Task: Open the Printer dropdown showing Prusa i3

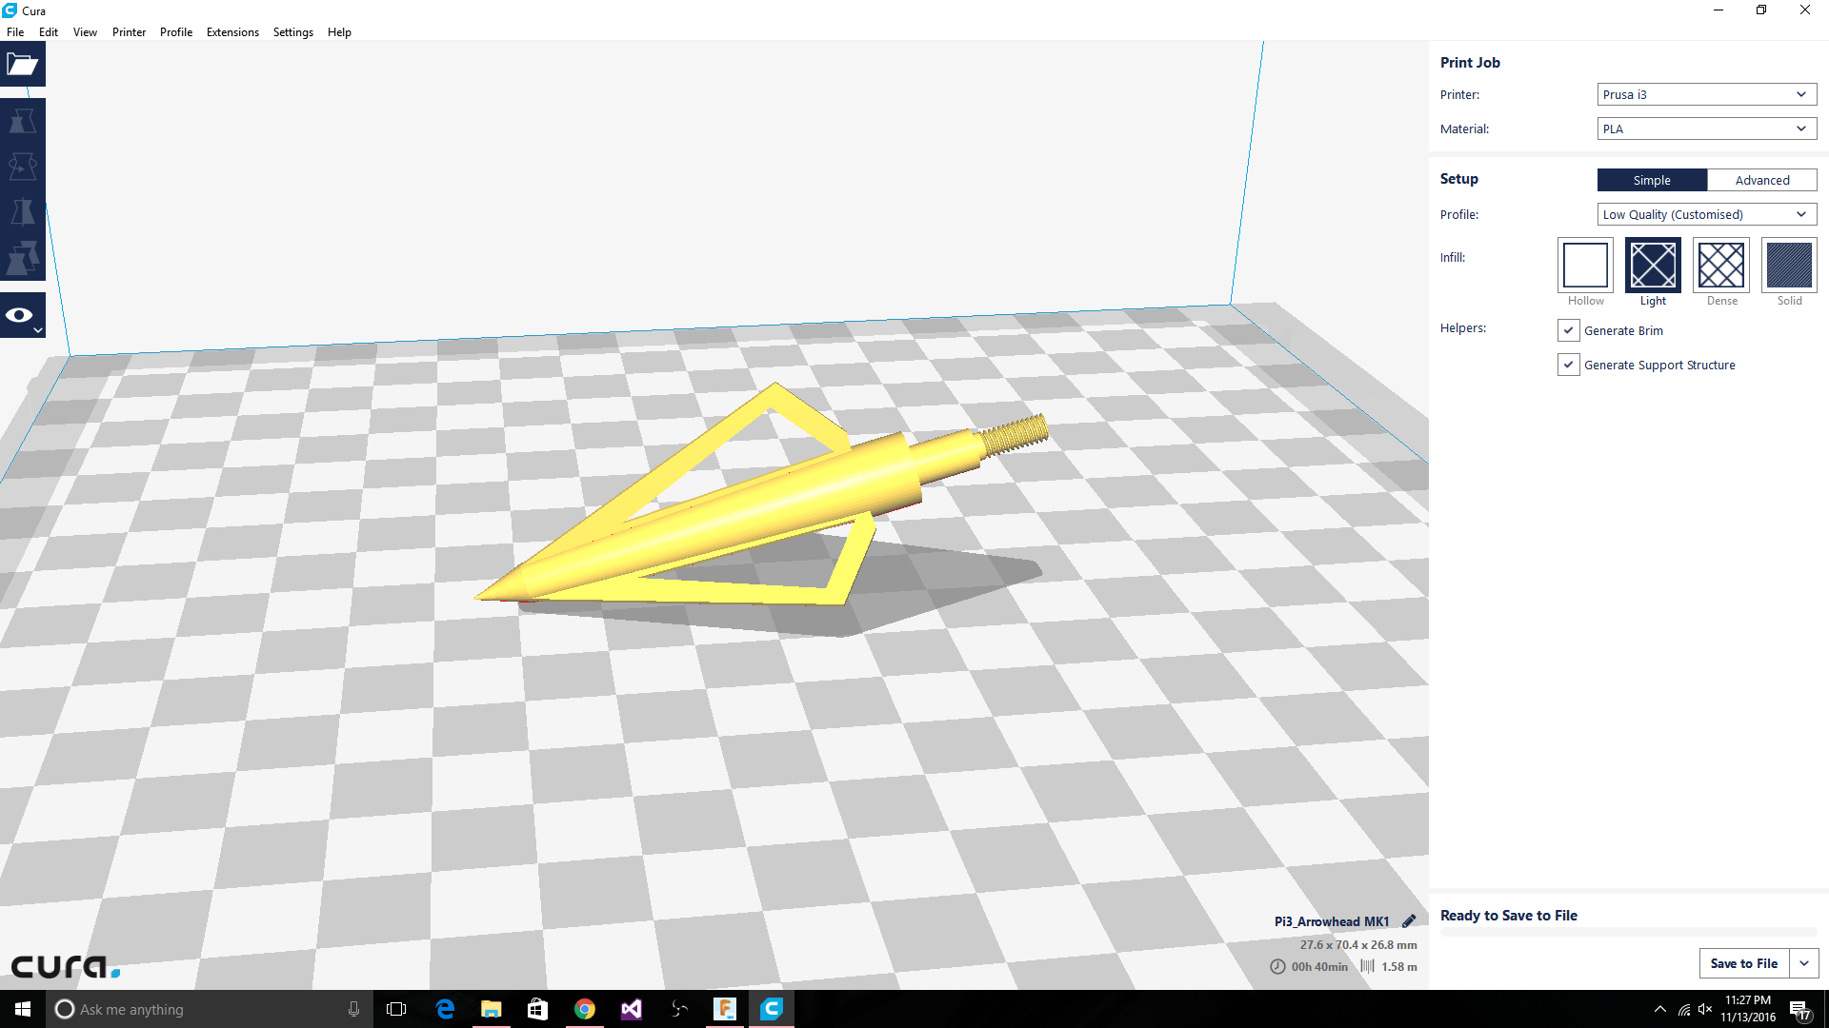Action: [1707, 94]
